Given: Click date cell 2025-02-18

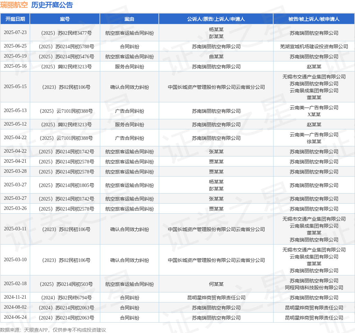Looking at the screenshot, I should [x=15, y=284].
